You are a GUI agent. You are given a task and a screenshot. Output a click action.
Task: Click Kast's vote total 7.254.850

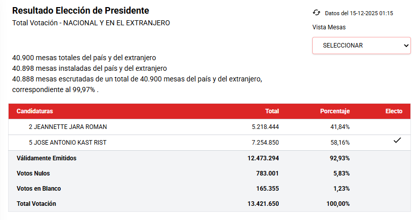[265, 143]
